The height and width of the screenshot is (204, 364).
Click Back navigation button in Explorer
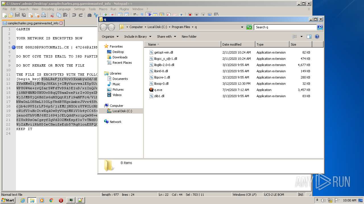pyautogui.click(x=104, y=27)
